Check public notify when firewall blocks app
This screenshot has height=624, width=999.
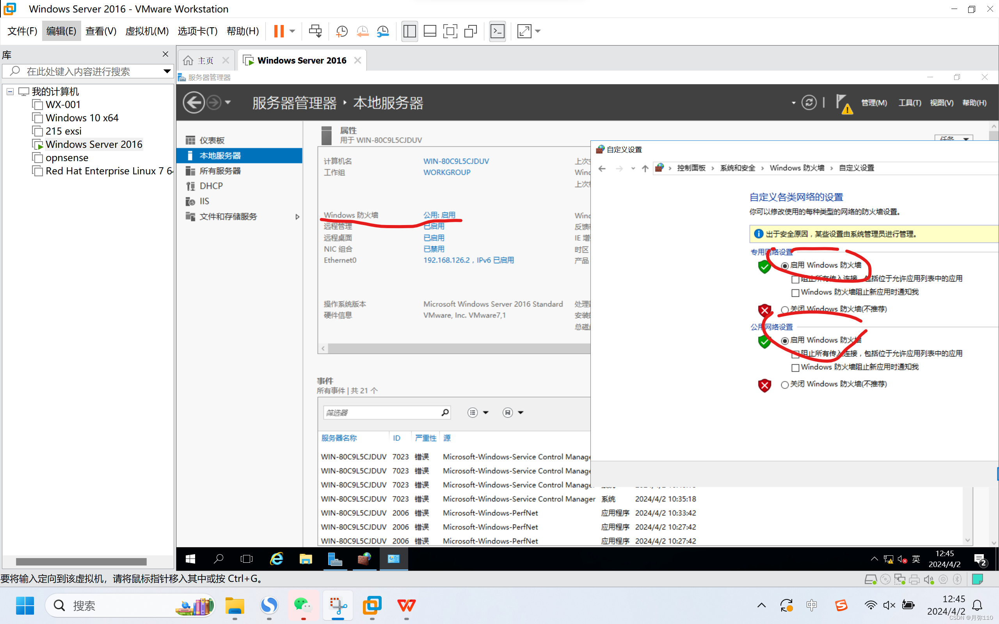coord(795,367)
